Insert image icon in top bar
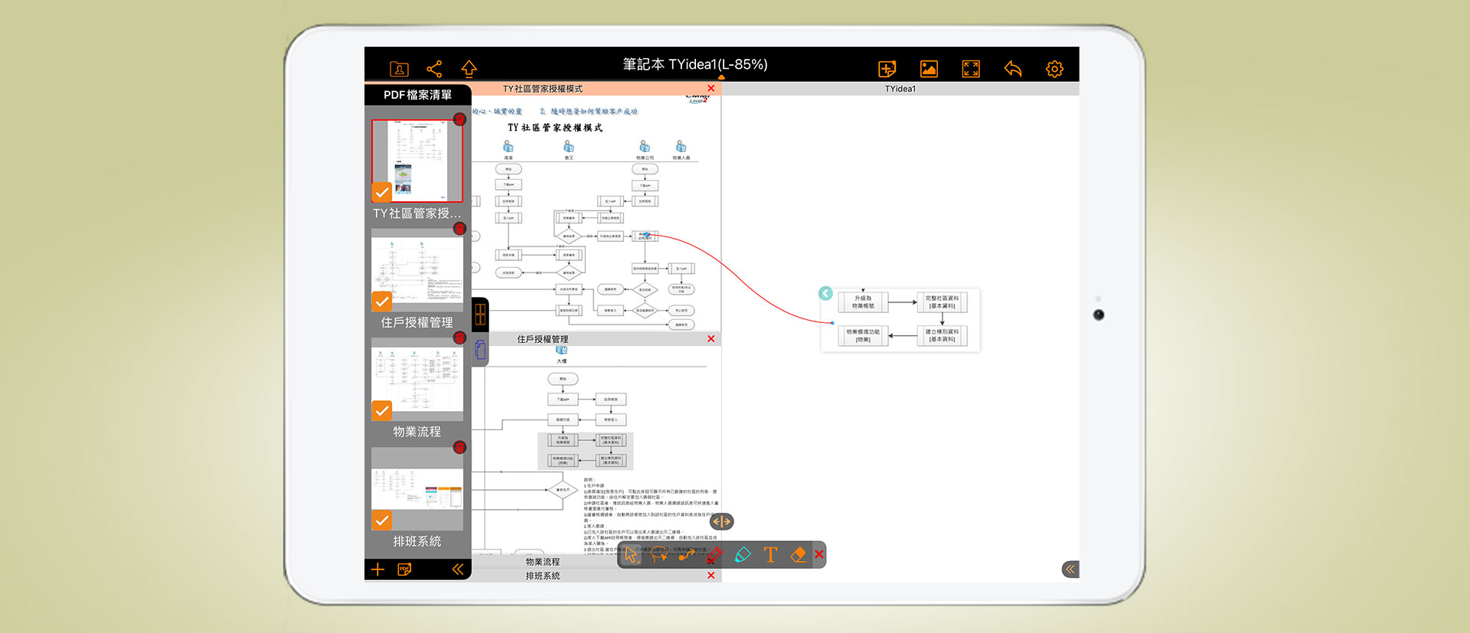Viewport: 1470px width, 633px height. (929, 69)
